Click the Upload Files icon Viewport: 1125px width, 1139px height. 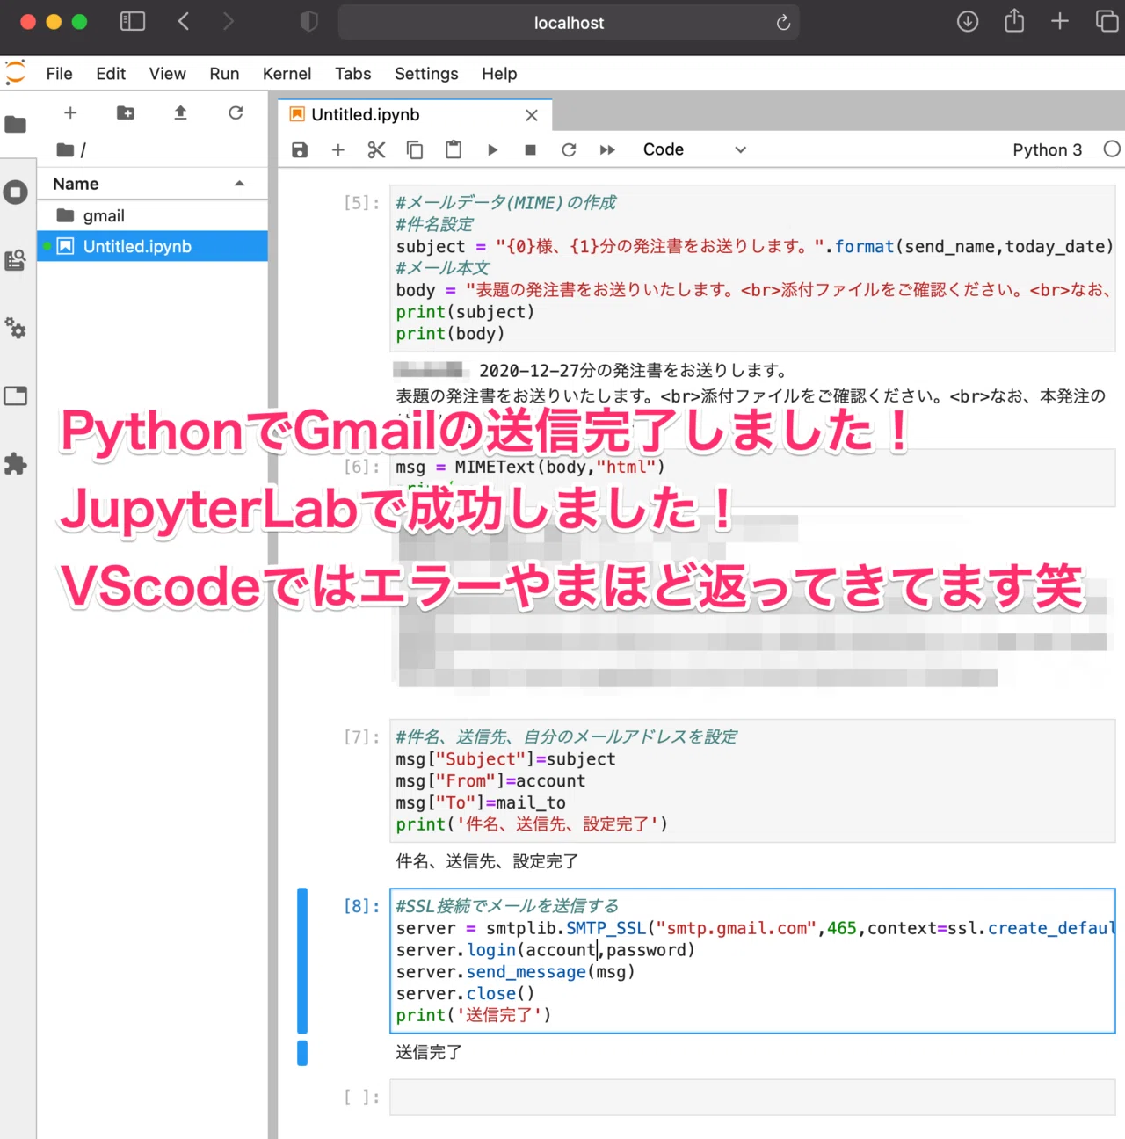[x=180, y=112]
